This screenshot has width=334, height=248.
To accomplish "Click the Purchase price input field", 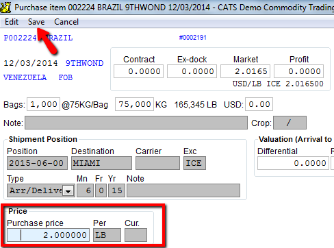I will (48, 235).
